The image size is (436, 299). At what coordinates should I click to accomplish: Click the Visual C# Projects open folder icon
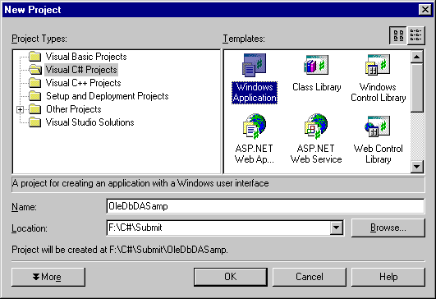[x=35, y=70]
